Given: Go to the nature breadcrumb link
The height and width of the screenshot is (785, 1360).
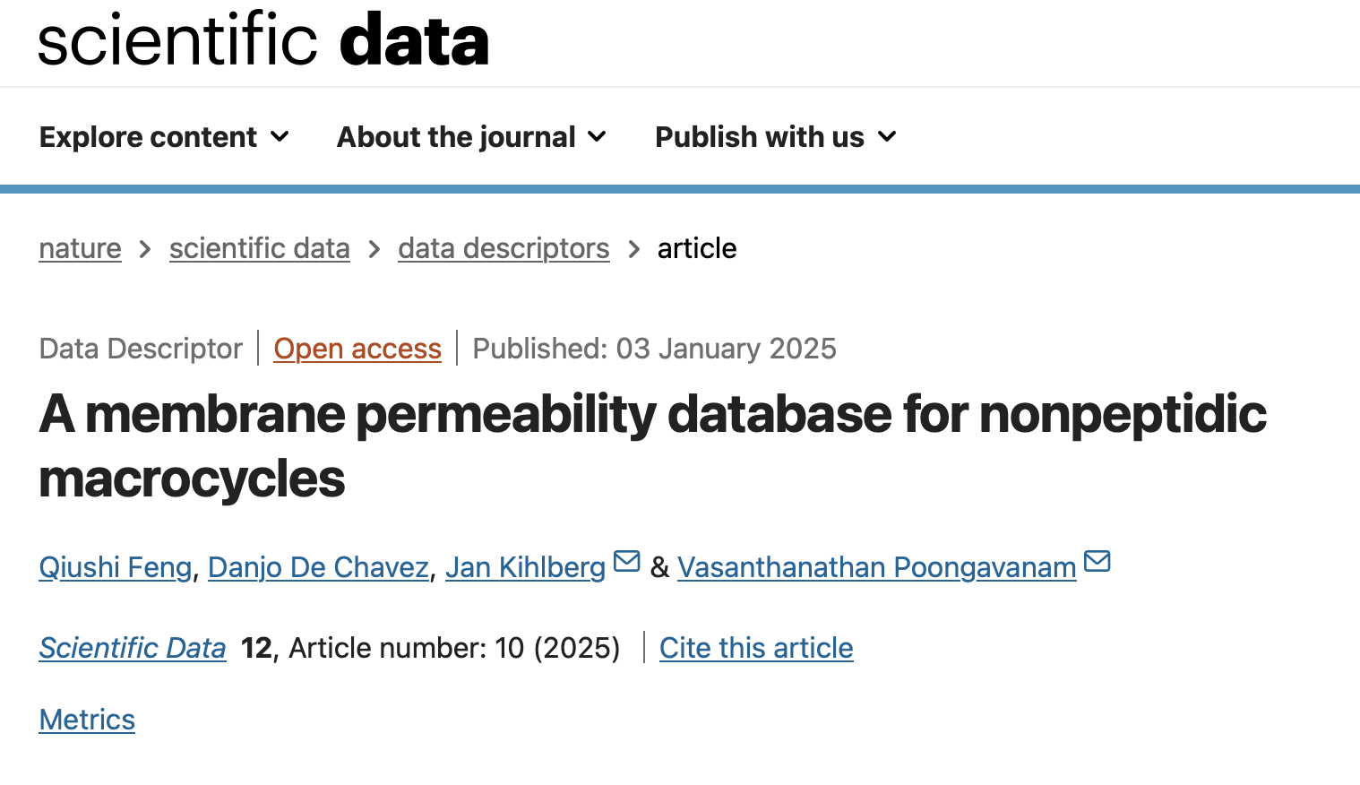Looking at the screenshot, I should pyautogui.click(x=80, y=248).
